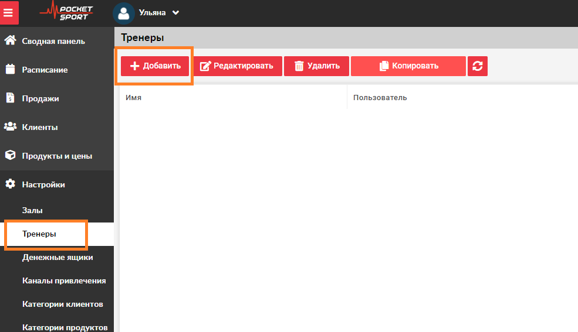Collapse the Настройки settings section
Screen dimensions: 578x332
43,184
